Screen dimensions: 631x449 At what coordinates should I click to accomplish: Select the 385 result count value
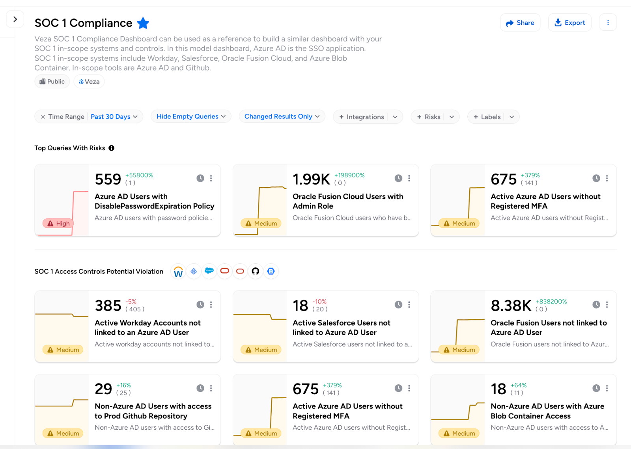(x=108, y=306)
